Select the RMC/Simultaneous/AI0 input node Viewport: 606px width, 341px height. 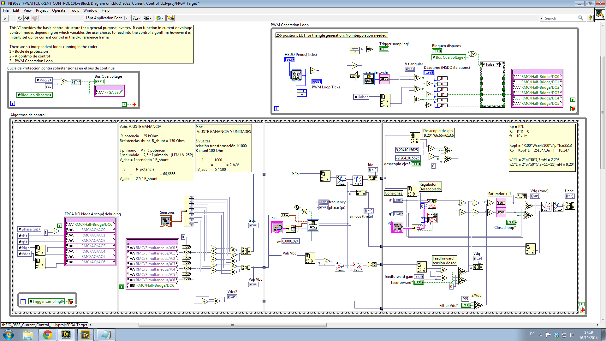click(x=152, y=248)
